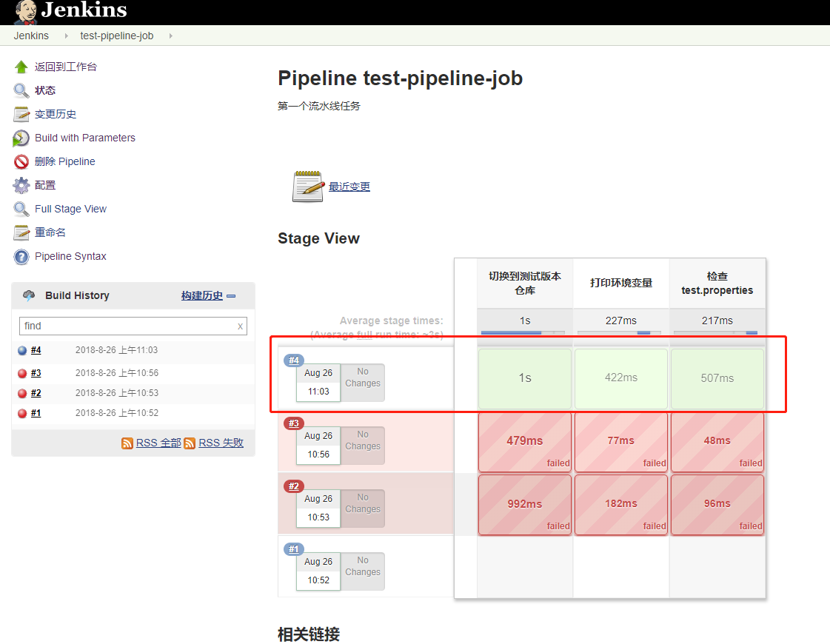Click the build history find input field
This screenshot has width=830, height=644.
click(x=126, y=326)
